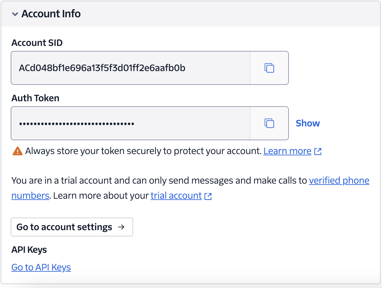Select the Auth Token field label
Screen dimensions: 382x288
pyautogui.click(x=35, y=98)
